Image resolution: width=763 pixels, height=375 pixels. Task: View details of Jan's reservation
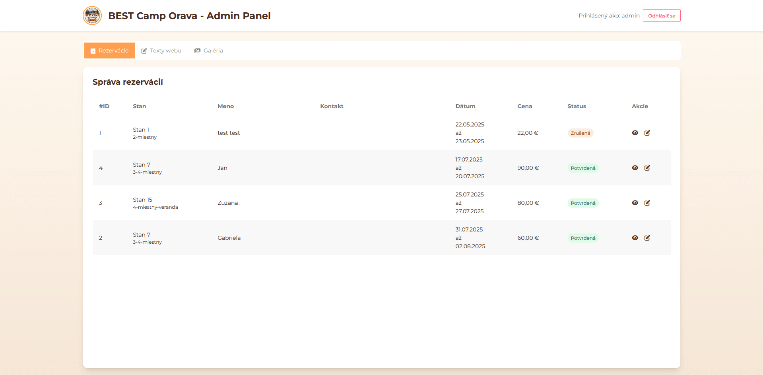635,168
